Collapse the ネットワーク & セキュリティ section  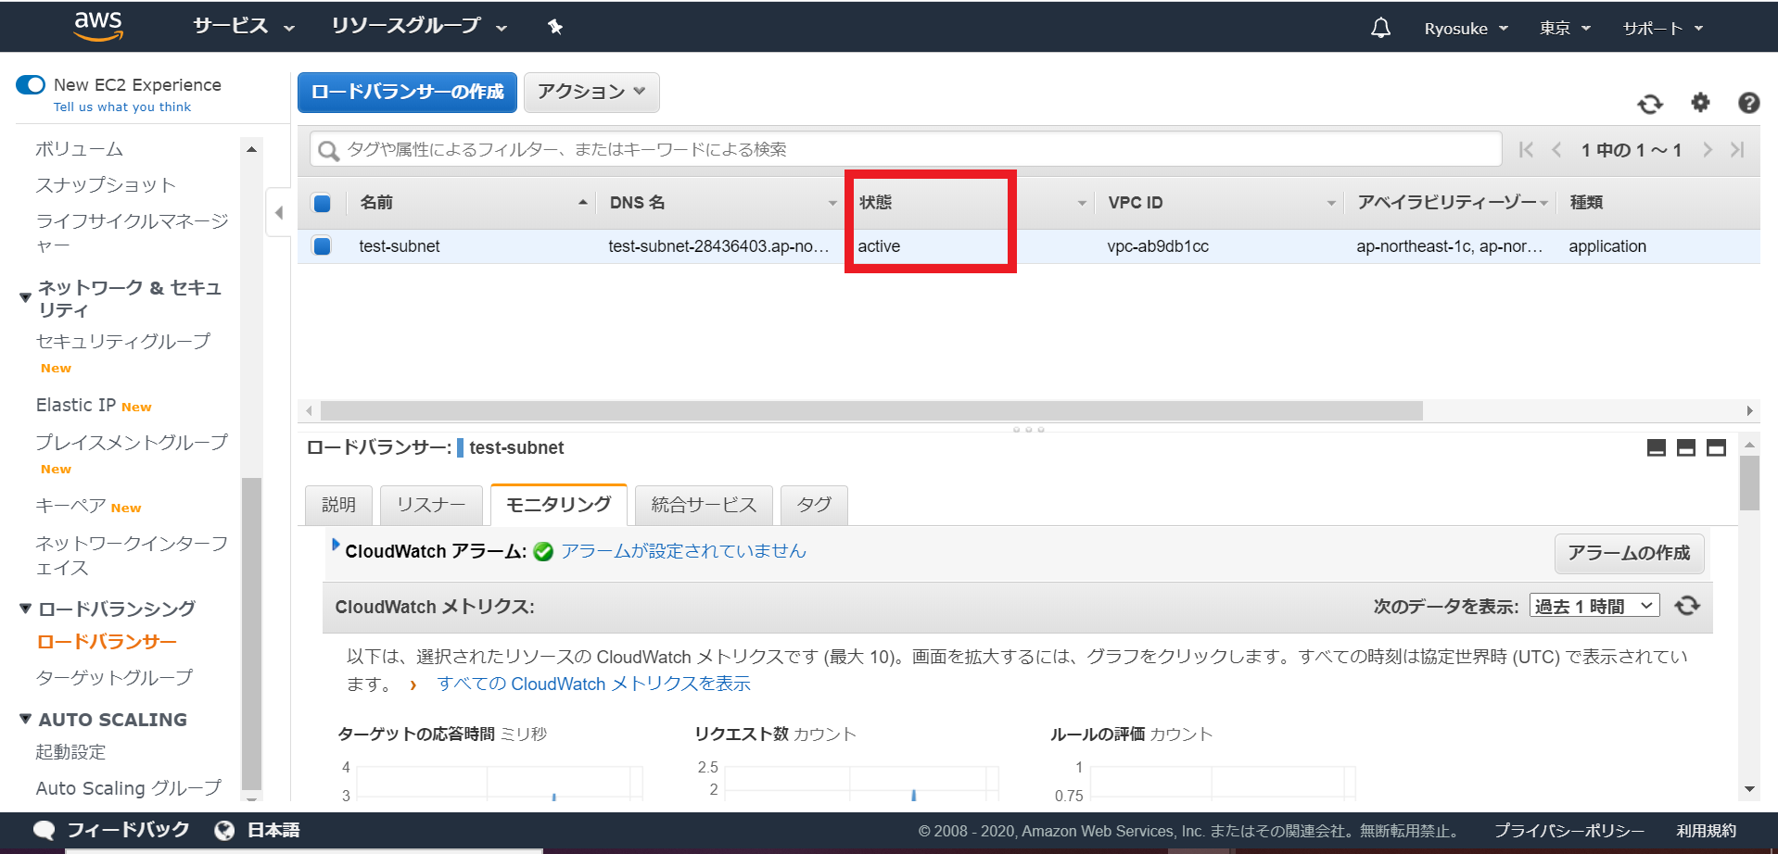pos(25,297)
